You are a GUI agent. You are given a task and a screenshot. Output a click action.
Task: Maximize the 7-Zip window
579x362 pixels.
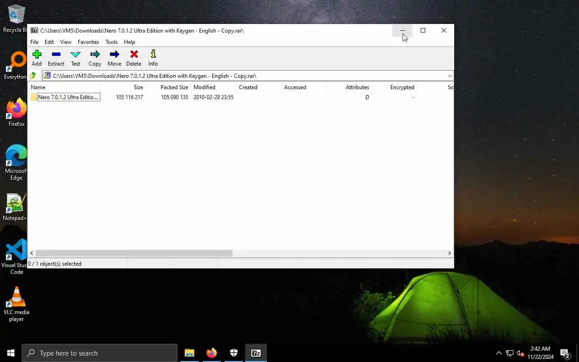click(x=423, y=30)
